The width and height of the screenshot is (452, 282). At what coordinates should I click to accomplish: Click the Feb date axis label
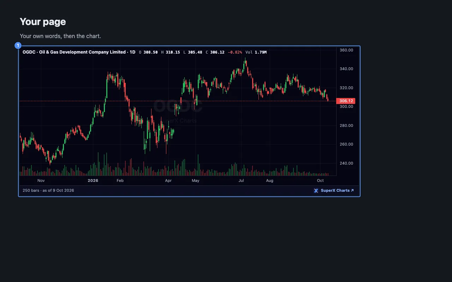[120, 180]
